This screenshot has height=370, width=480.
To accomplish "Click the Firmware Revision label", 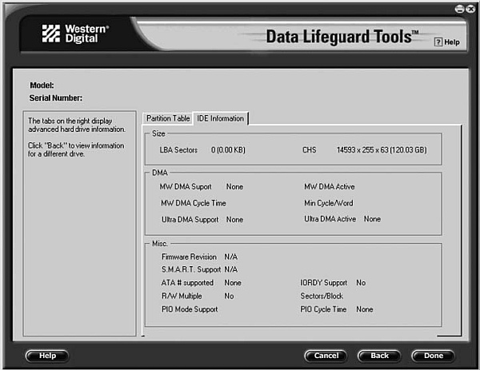I will coord(189,257).
